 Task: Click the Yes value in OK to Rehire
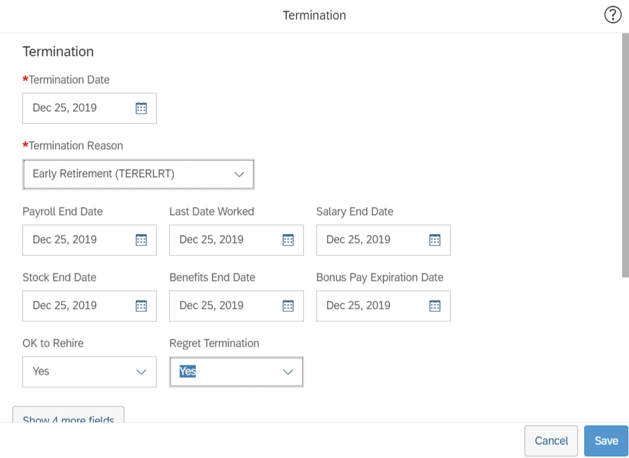tap(41, 371)
